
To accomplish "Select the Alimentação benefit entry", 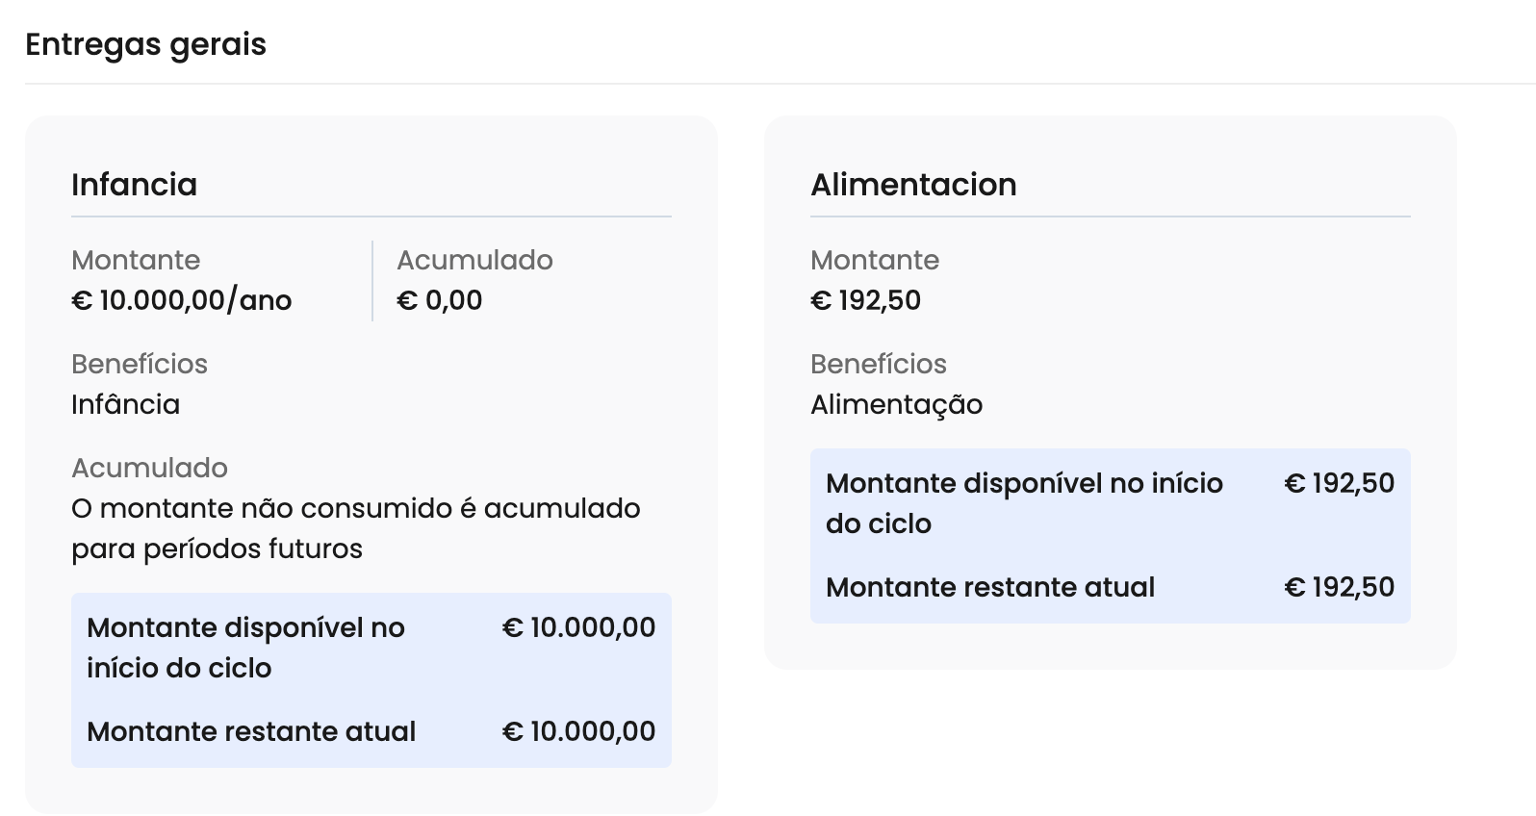I will 896,404.
